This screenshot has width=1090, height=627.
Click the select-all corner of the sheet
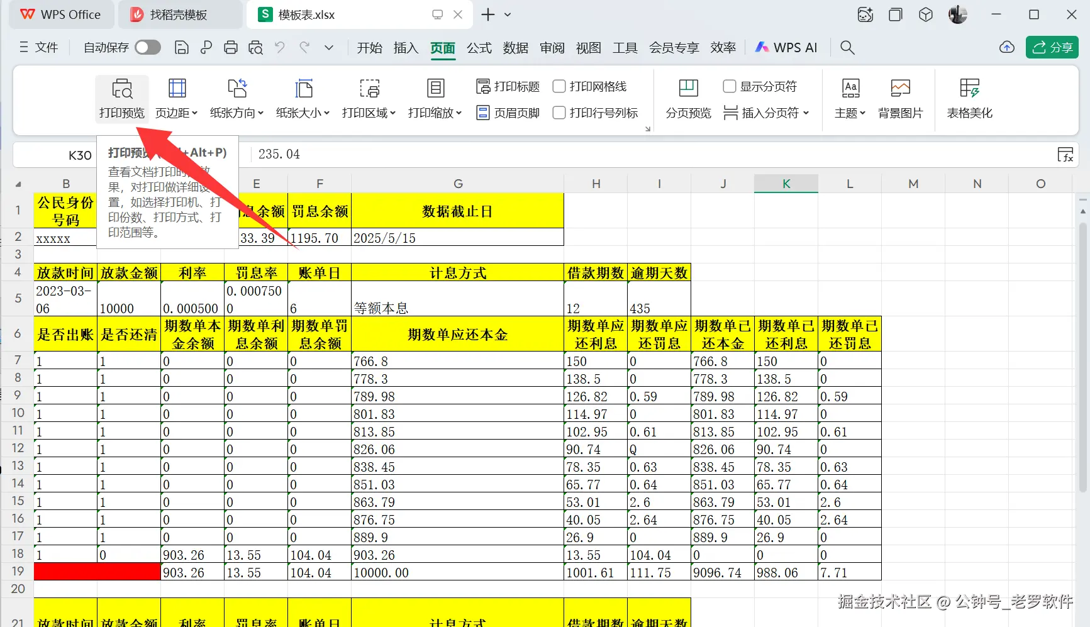point(18,184)
